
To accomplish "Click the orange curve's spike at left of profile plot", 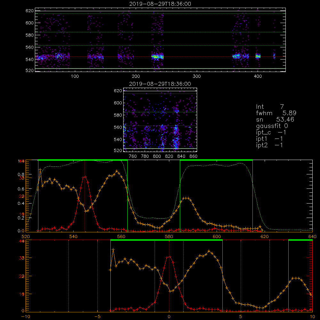I will click(40, 170).
